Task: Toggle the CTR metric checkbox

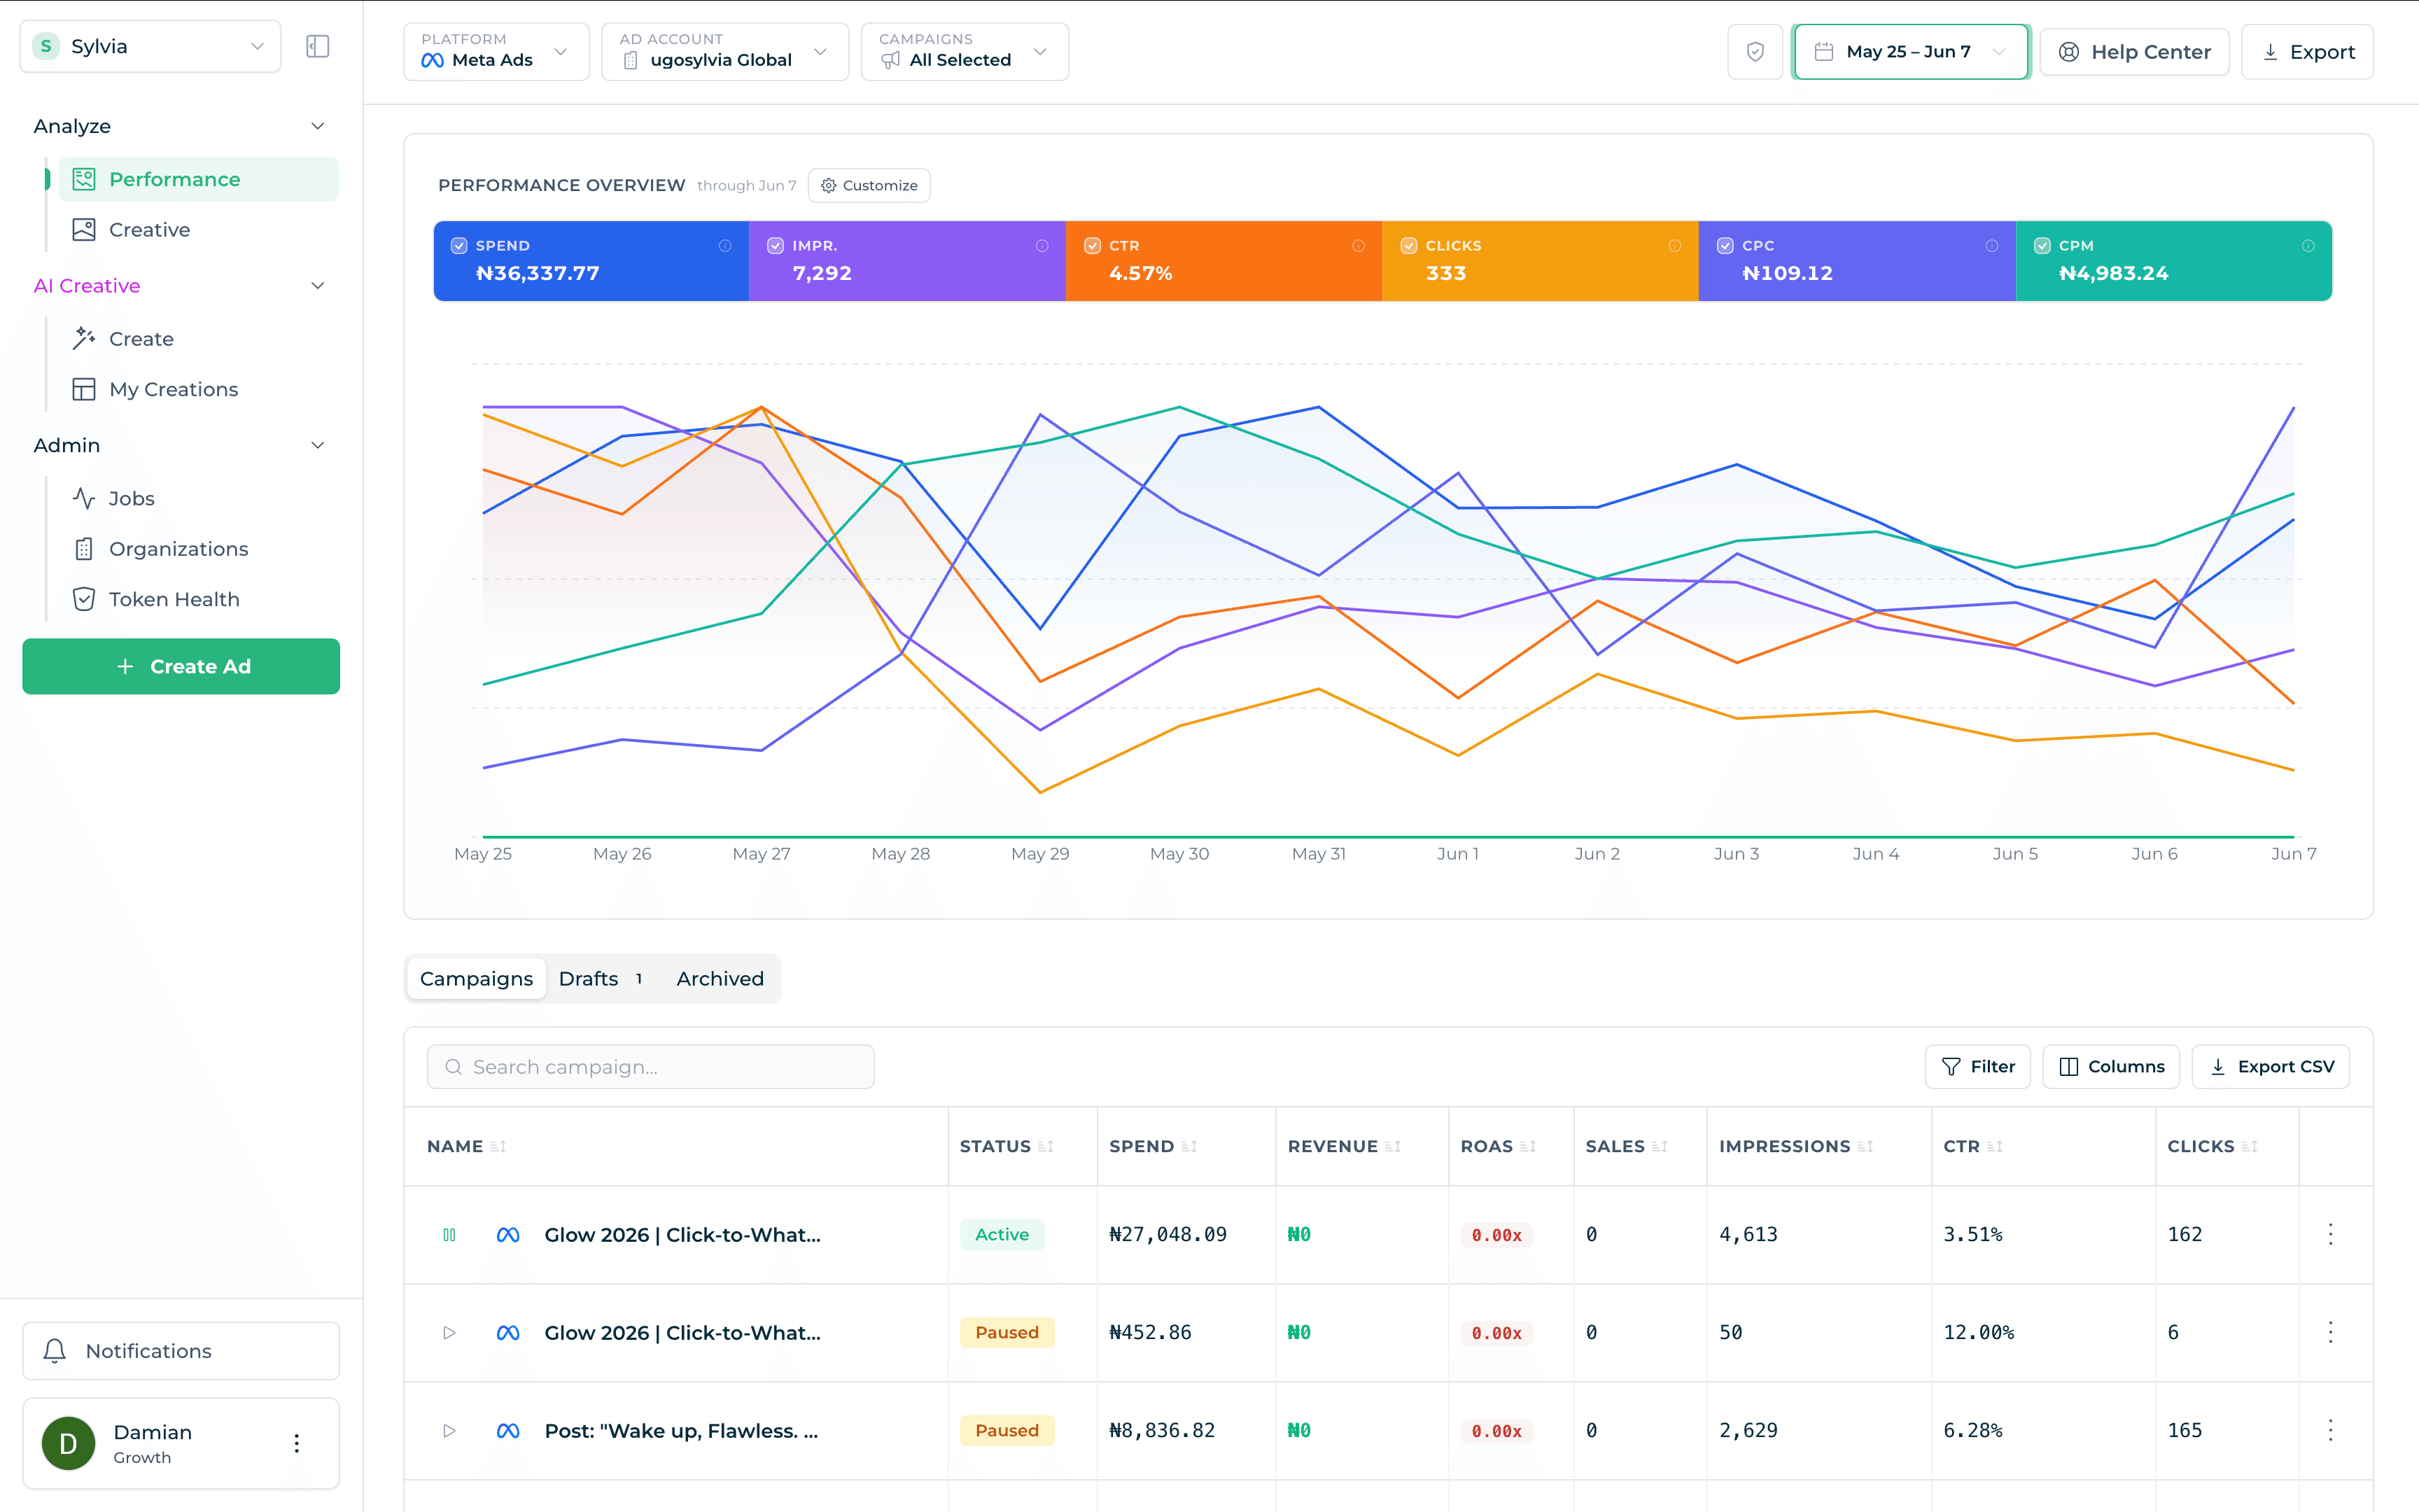Action: [1093, 246]
